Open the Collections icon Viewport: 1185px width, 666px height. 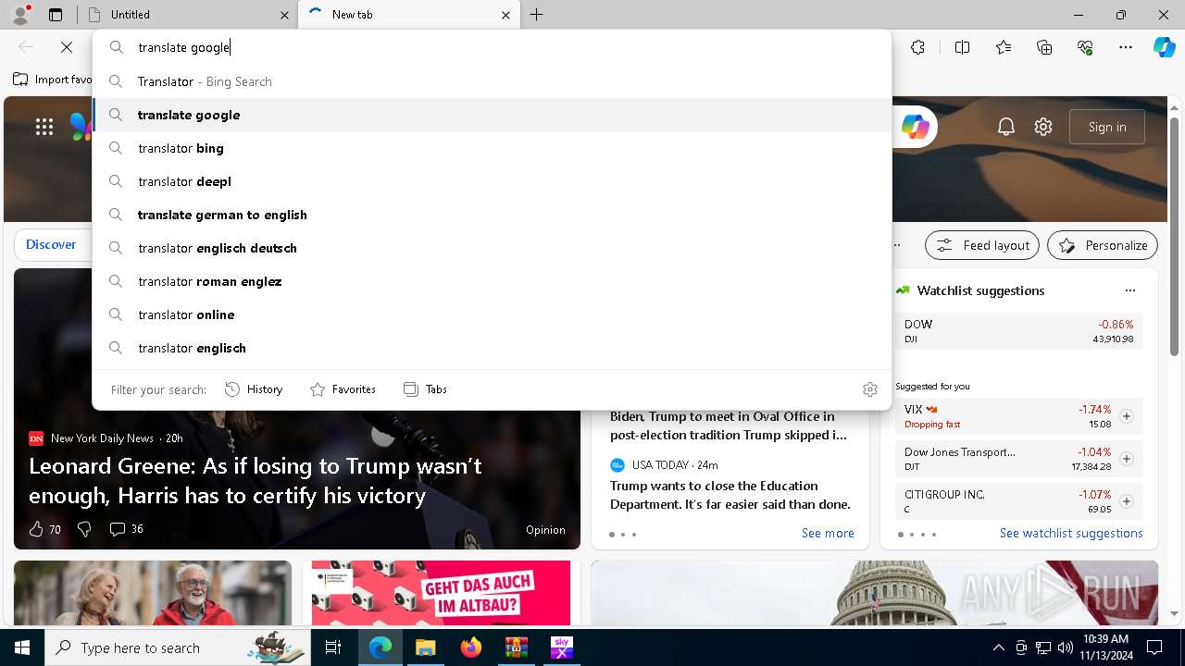tap(1044, 47)
